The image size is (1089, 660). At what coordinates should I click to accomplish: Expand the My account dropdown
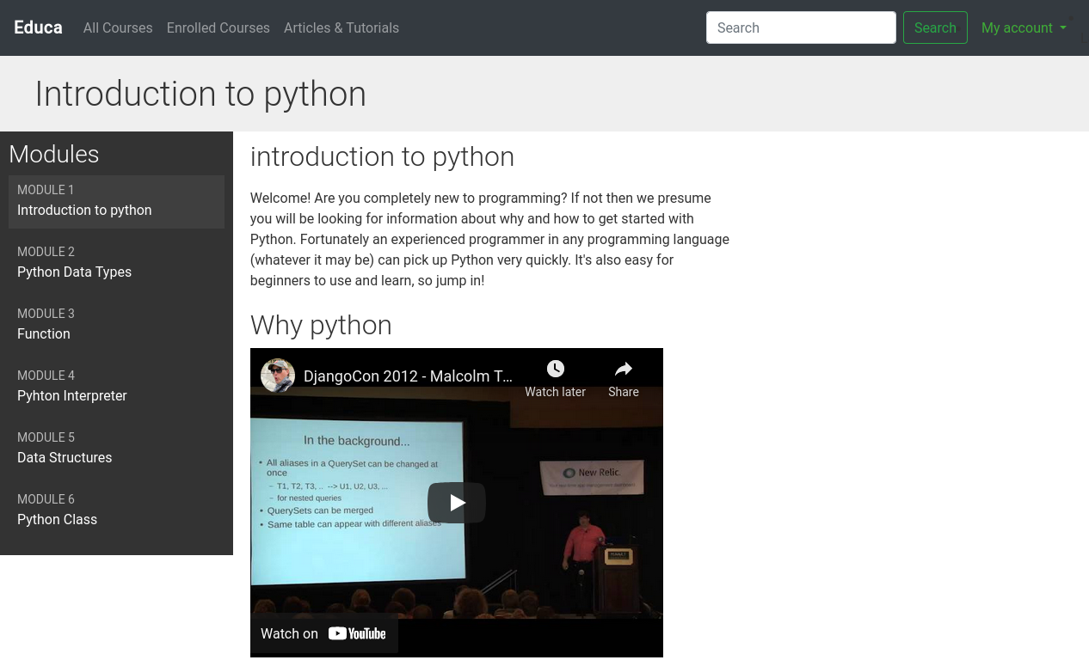coord(1024,27)
